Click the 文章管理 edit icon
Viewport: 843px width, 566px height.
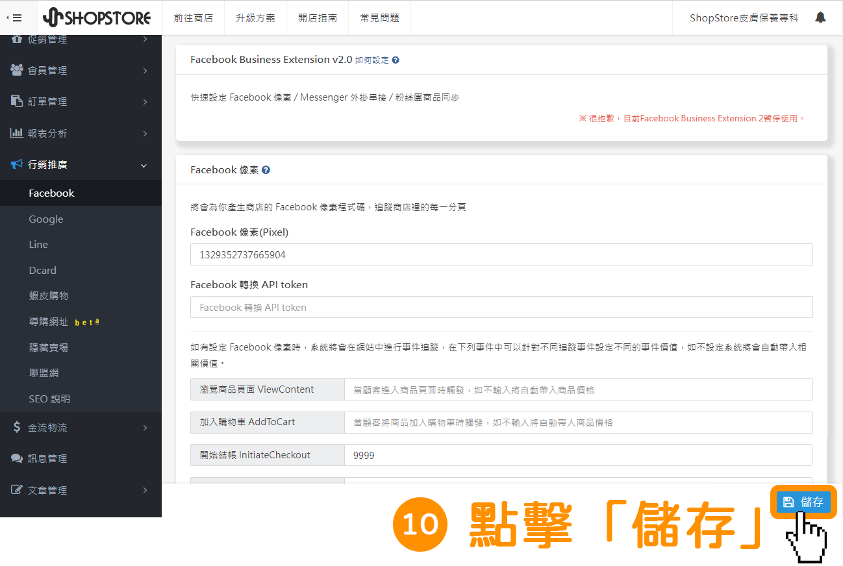tap(17, 490)
